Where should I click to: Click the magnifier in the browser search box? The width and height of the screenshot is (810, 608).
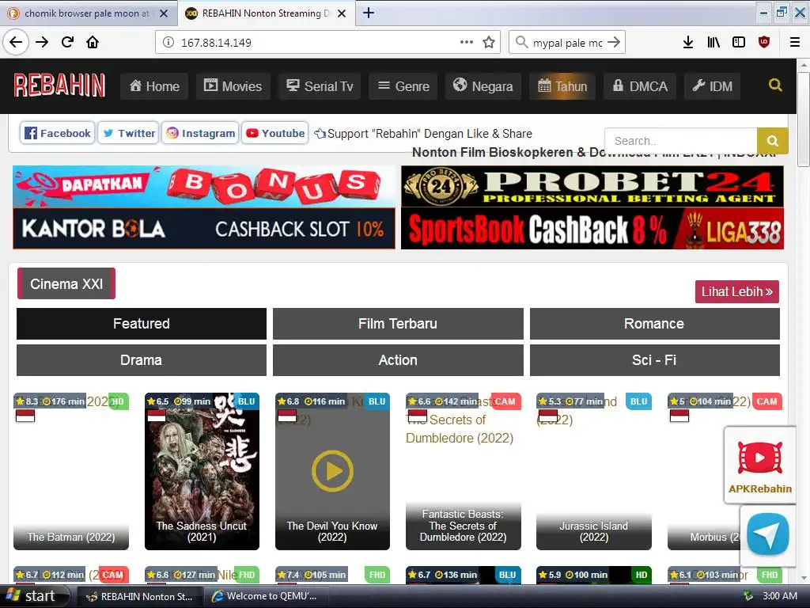pos(522,42)
